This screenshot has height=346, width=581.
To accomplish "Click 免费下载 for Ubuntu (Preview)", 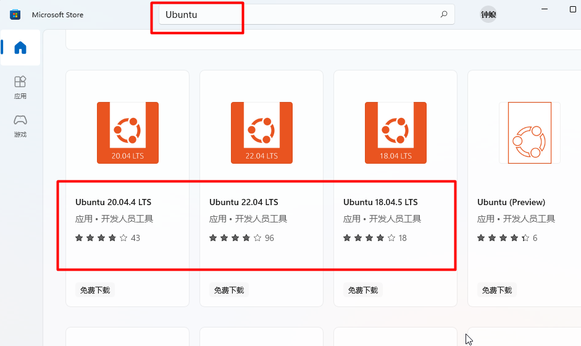I will [497, 290].
